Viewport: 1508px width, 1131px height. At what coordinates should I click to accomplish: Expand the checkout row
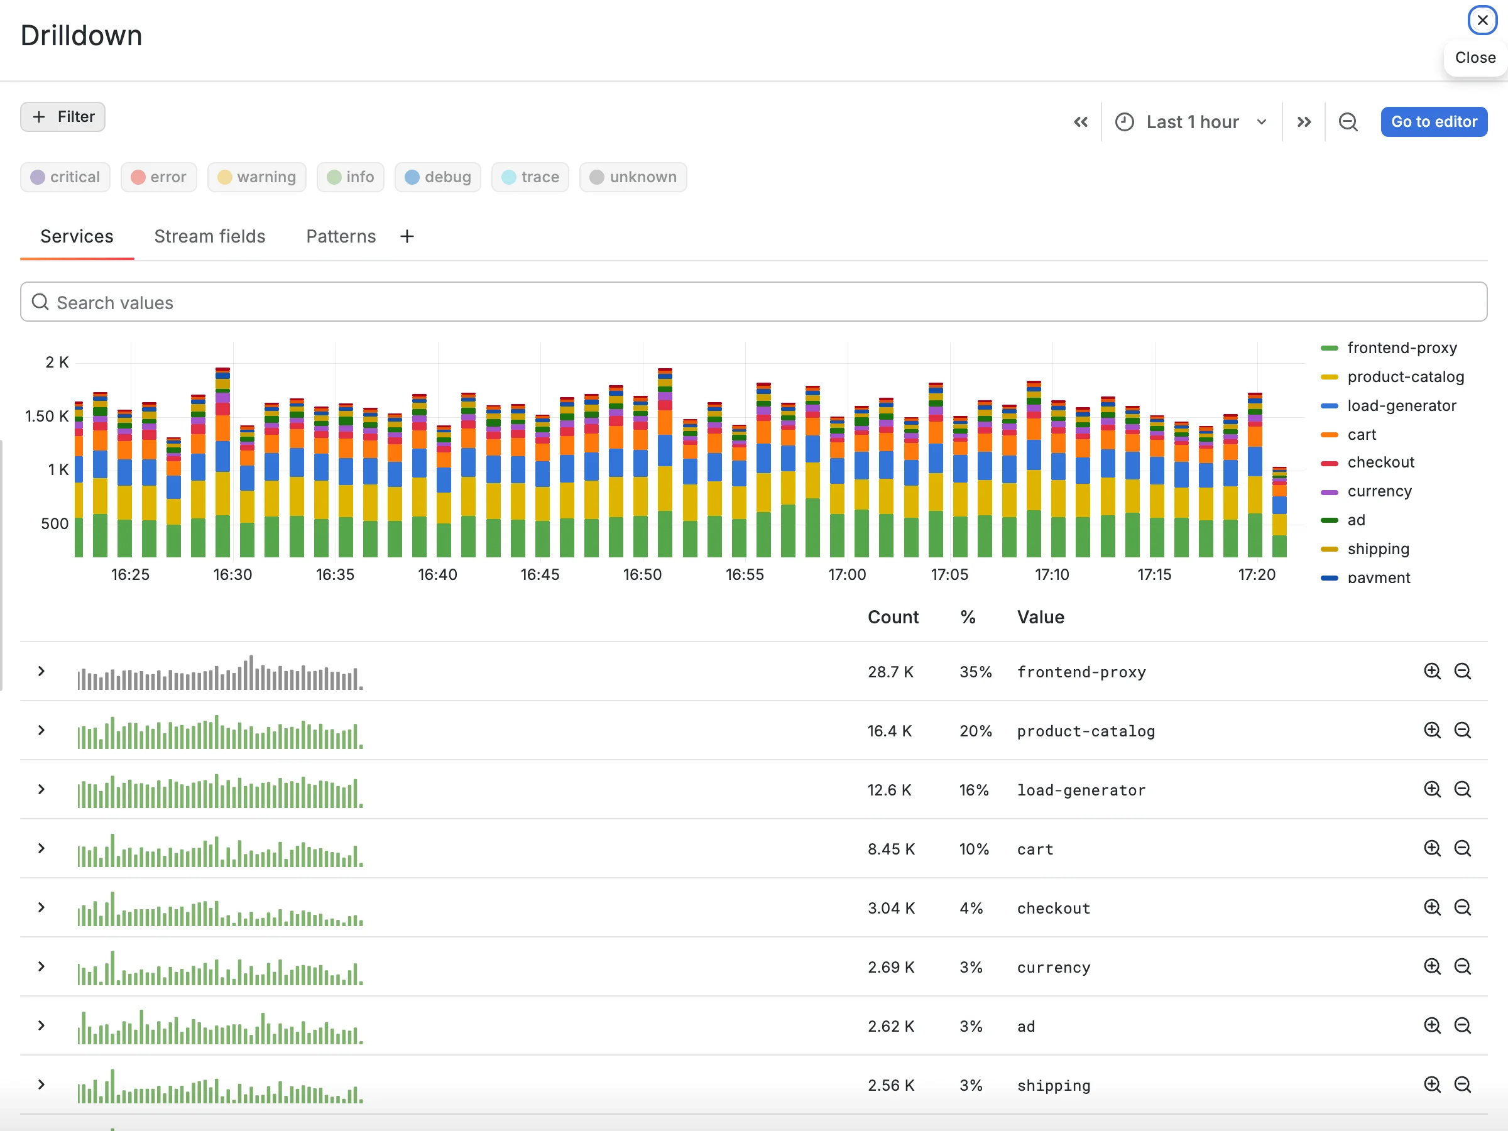pyautogui.click(x=41, y=907)
